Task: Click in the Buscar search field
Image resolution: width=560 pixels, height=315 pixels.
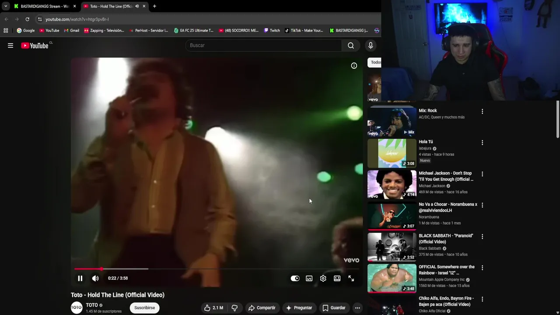Action: click(263, 45)
